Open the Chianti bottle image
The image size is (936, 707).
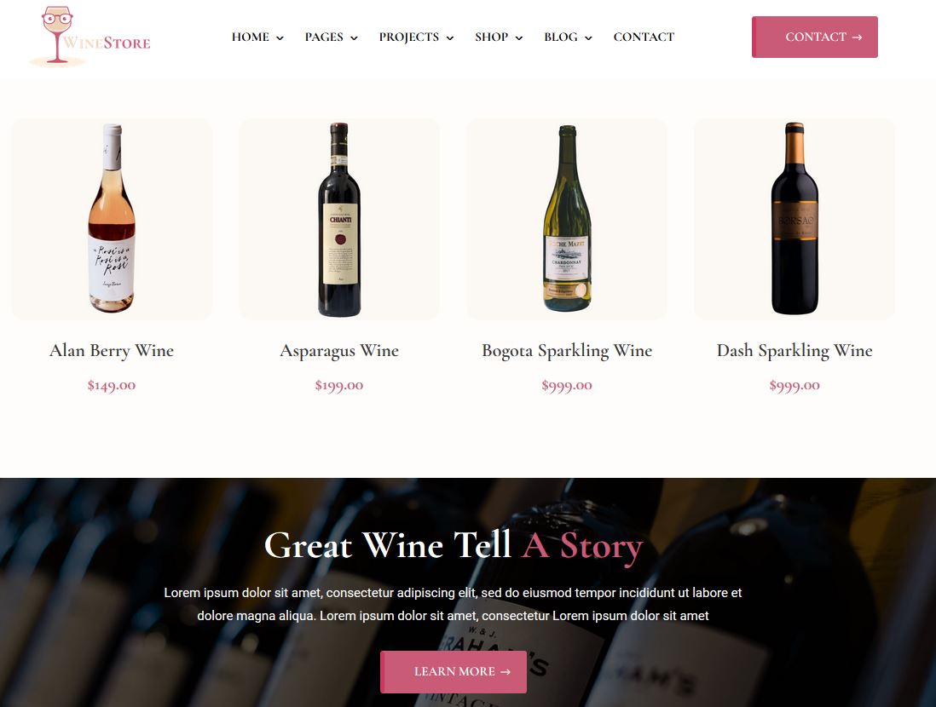339,219
